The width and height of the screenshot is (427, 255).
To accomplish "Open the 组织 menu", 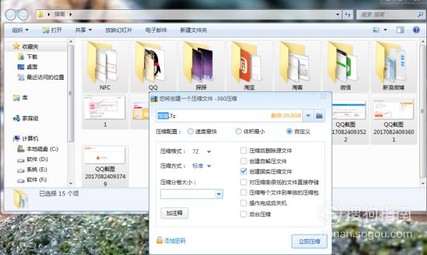I will [x=20, y=30].
